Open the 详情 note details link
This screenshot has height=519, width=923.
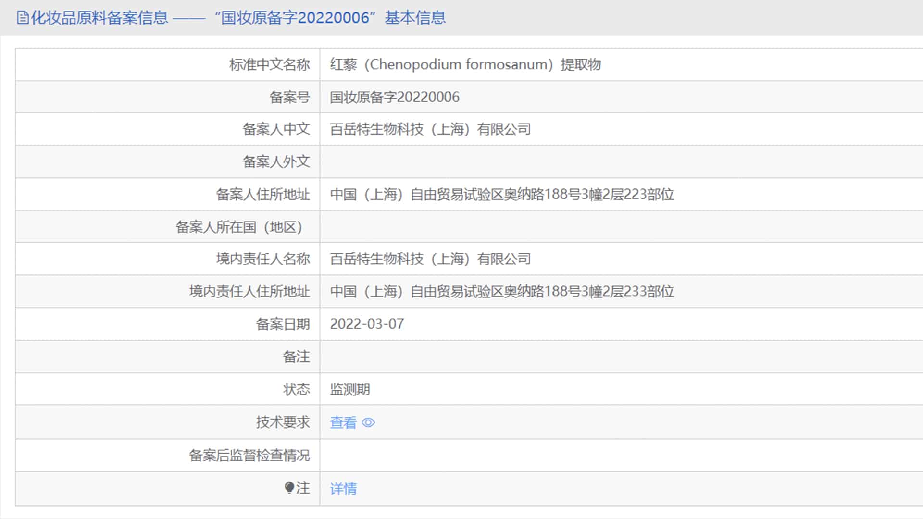pyautogui.click(x=343, y=489)
